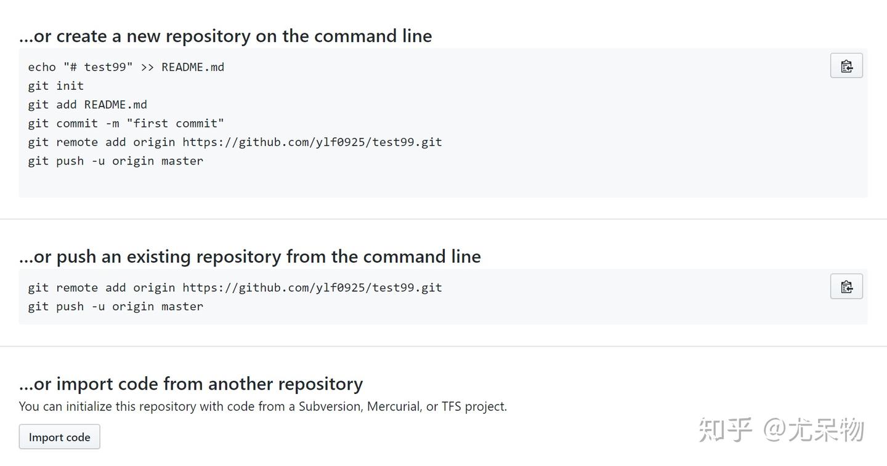Viewport: 887px width, 466px height.
Task: Click the "create a new repository" heading
Action: tap(225, 36)
